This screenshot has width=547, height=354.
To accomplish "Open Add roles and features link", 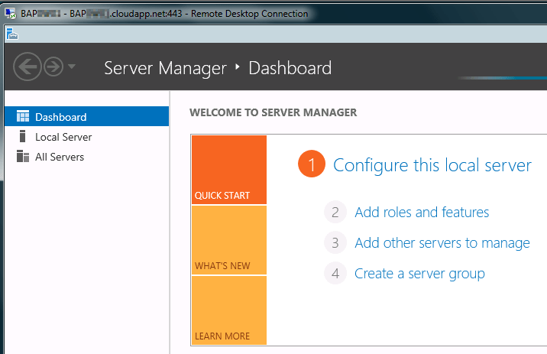I will coord(422,213).
